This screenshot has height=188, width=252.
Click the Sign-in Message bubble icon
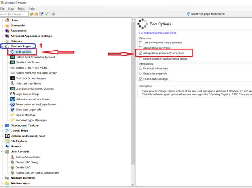point(13,115)
